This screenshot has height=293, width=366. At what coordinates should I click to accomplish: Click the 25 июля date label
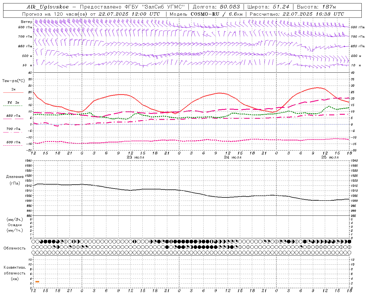[x=330, y=157]
